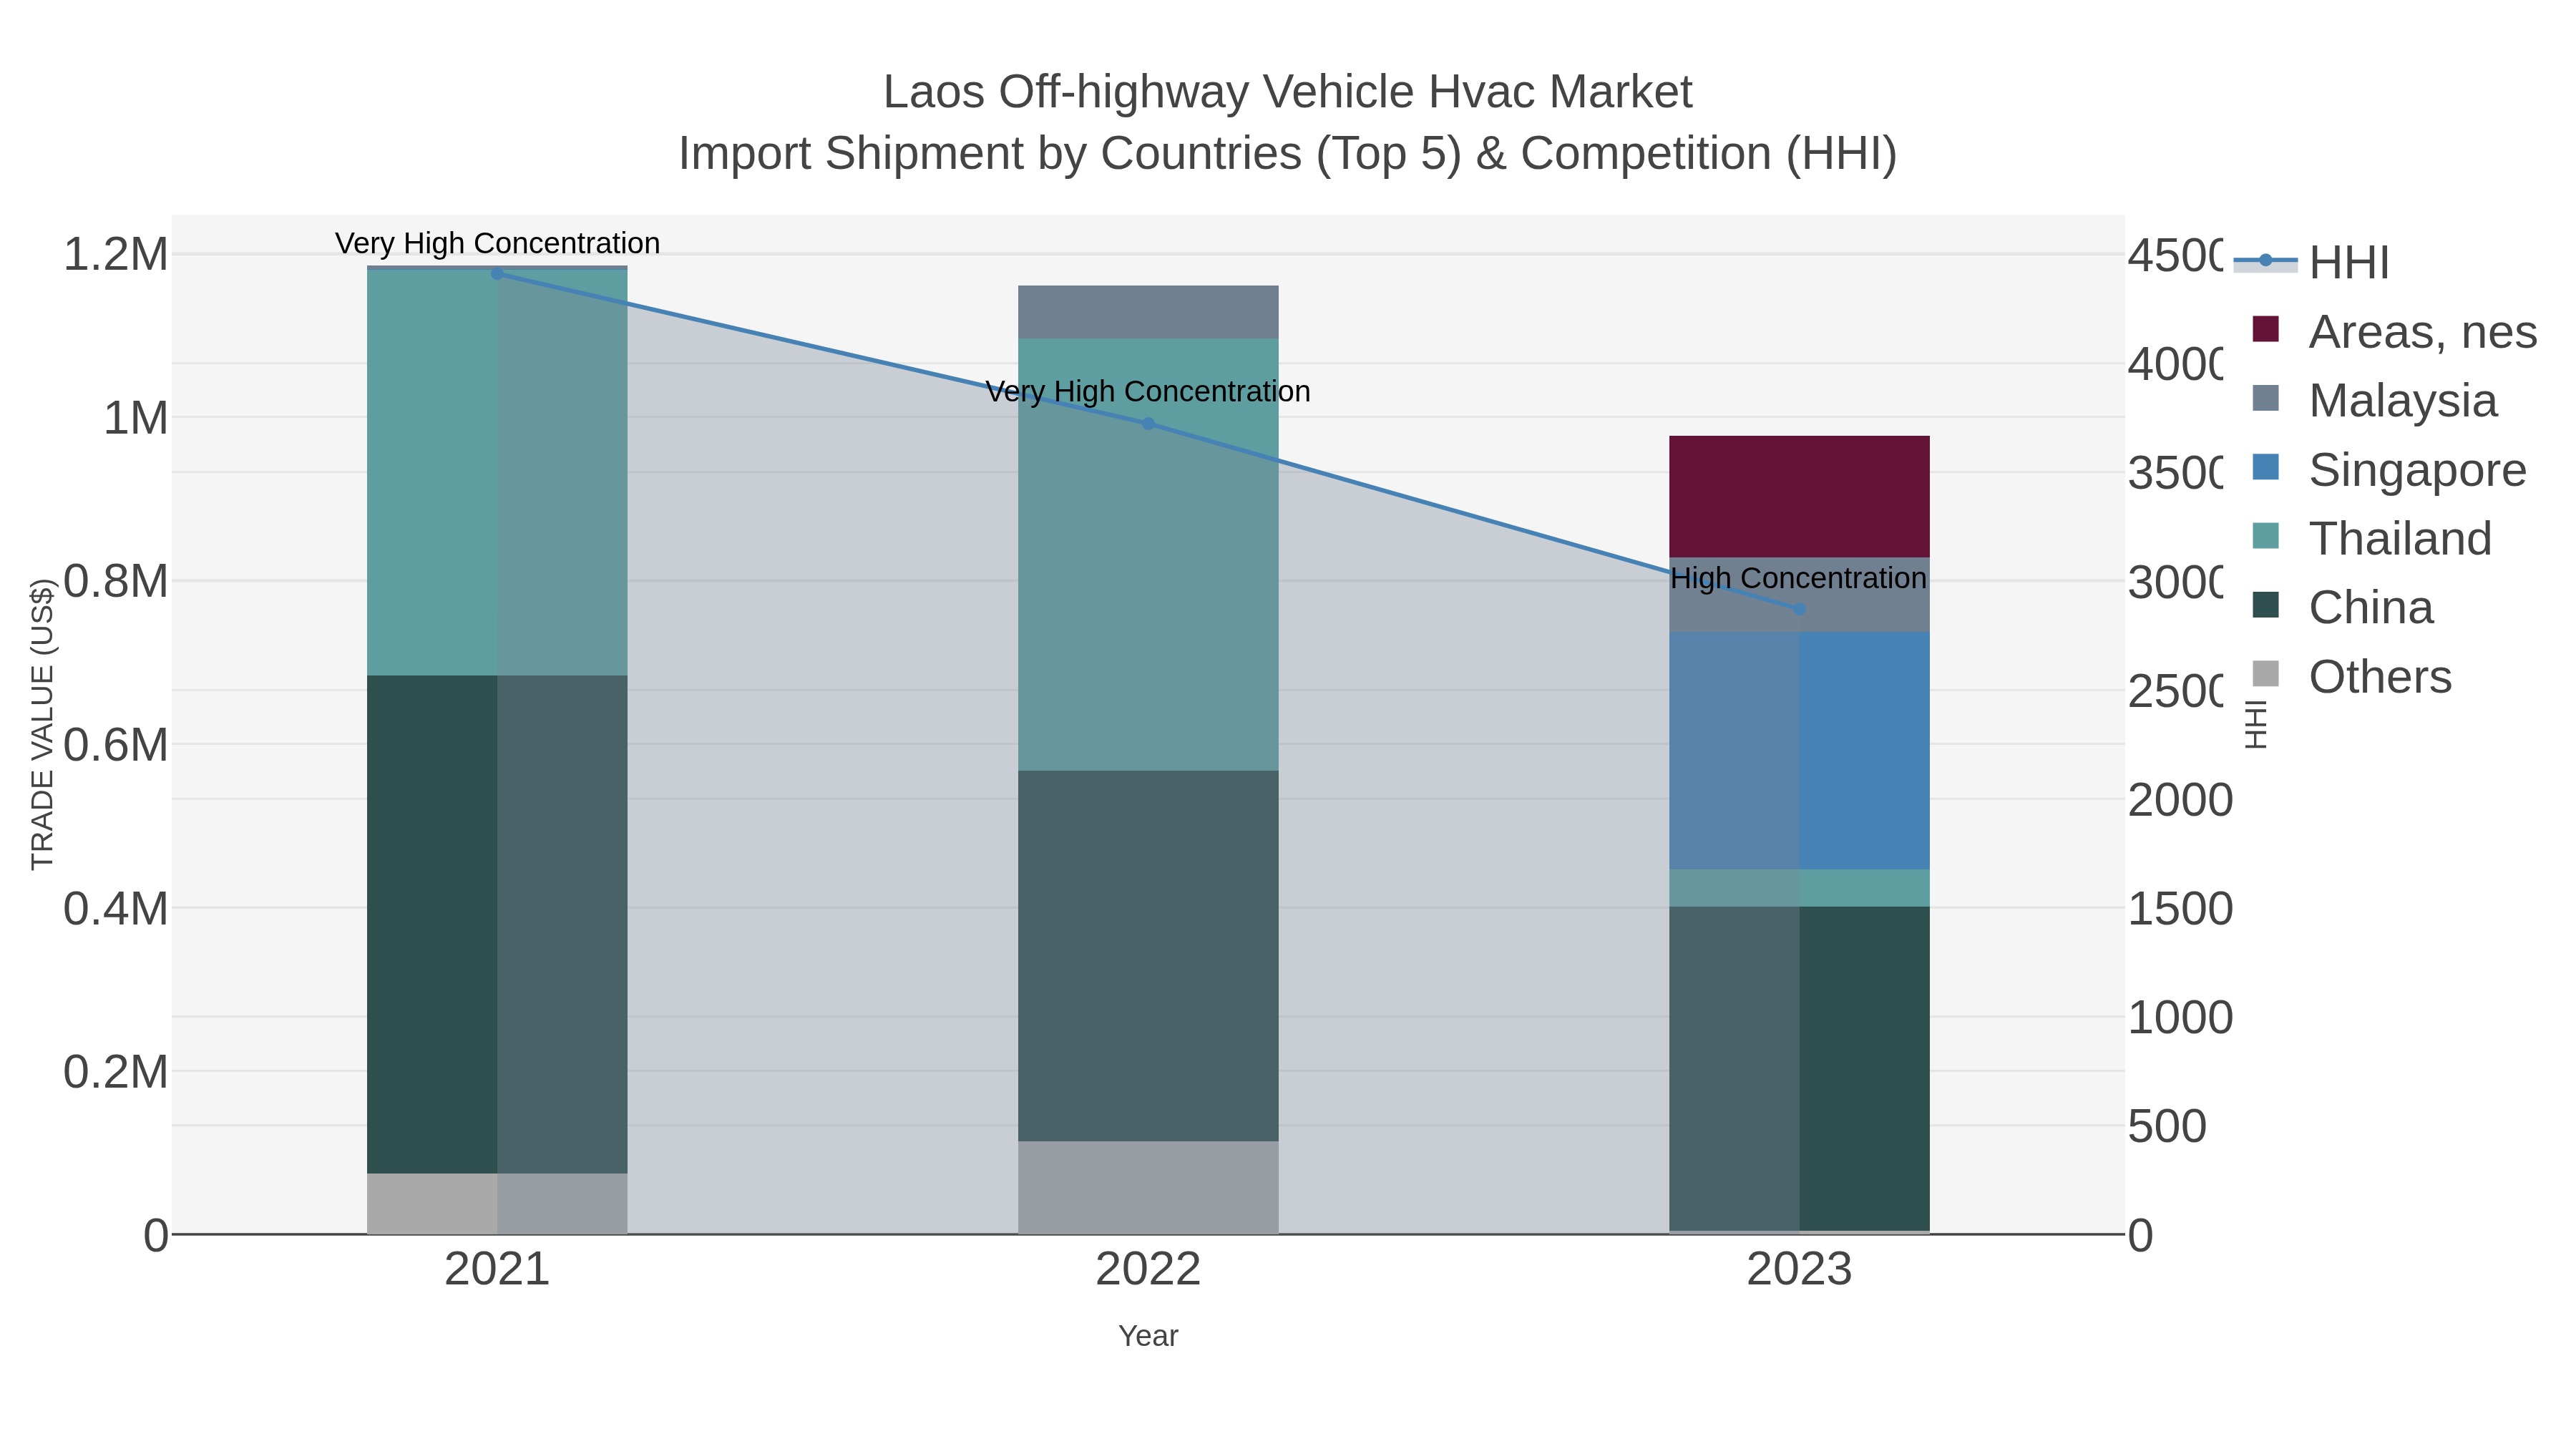The image size is (2576, 1449).
Task: Click the 2022 x-axis label
Action: (1148, 1270)
